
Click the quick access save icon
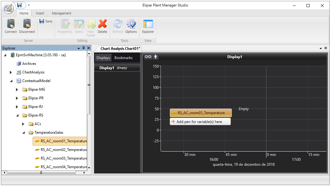click(19, 5)
